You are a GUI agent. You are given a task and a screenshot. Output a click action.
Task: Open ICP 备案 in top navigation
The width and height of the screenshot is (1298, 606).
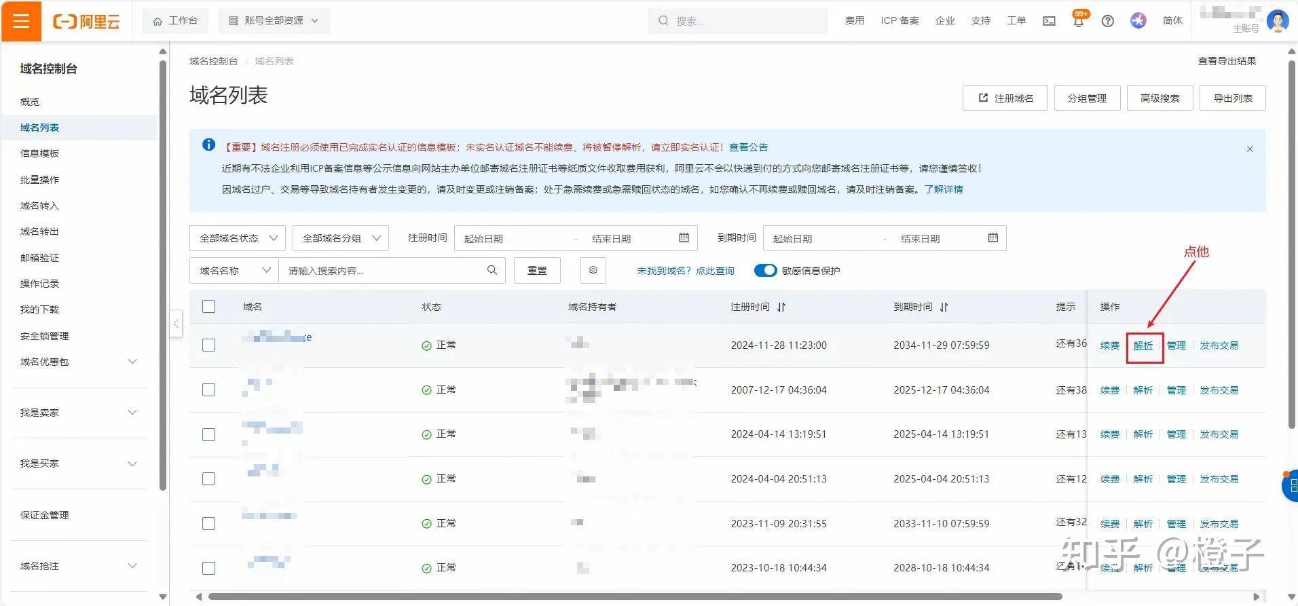click(x=900, y=21)
